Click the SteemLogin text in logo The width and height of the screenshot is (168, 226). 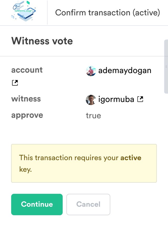pos(24,11)
